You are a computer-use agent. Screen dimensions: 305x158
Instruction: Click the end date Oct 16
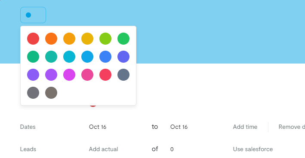point(179,127)
